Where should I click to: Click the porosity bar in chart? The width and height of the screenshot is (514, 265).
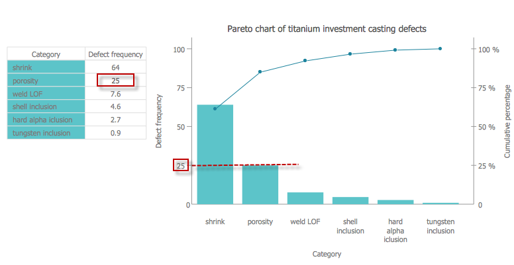pos(260,185)
